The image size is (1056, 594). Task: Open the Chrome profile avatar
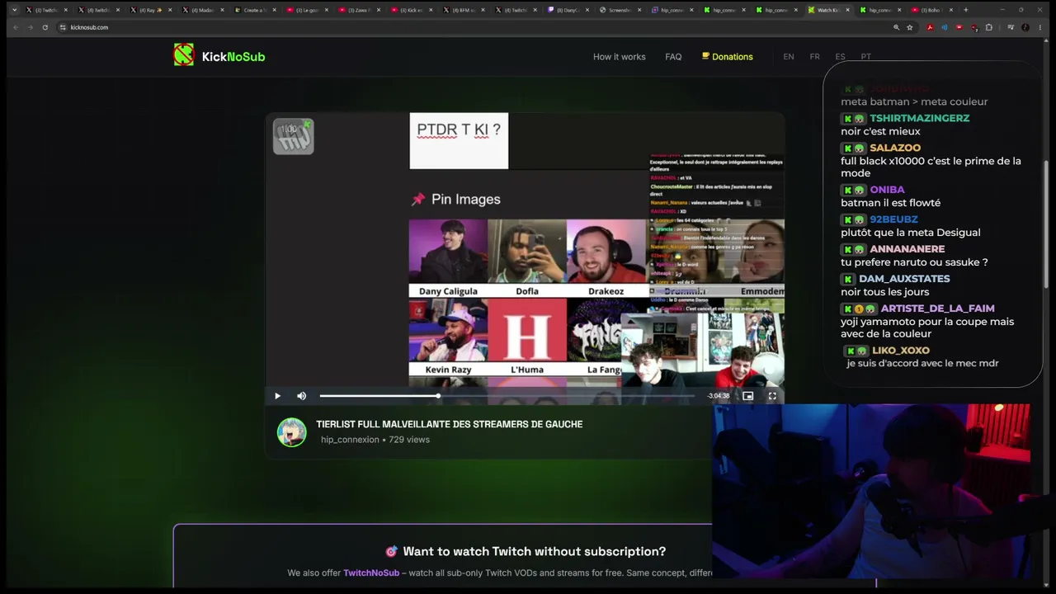(1025, 27)
